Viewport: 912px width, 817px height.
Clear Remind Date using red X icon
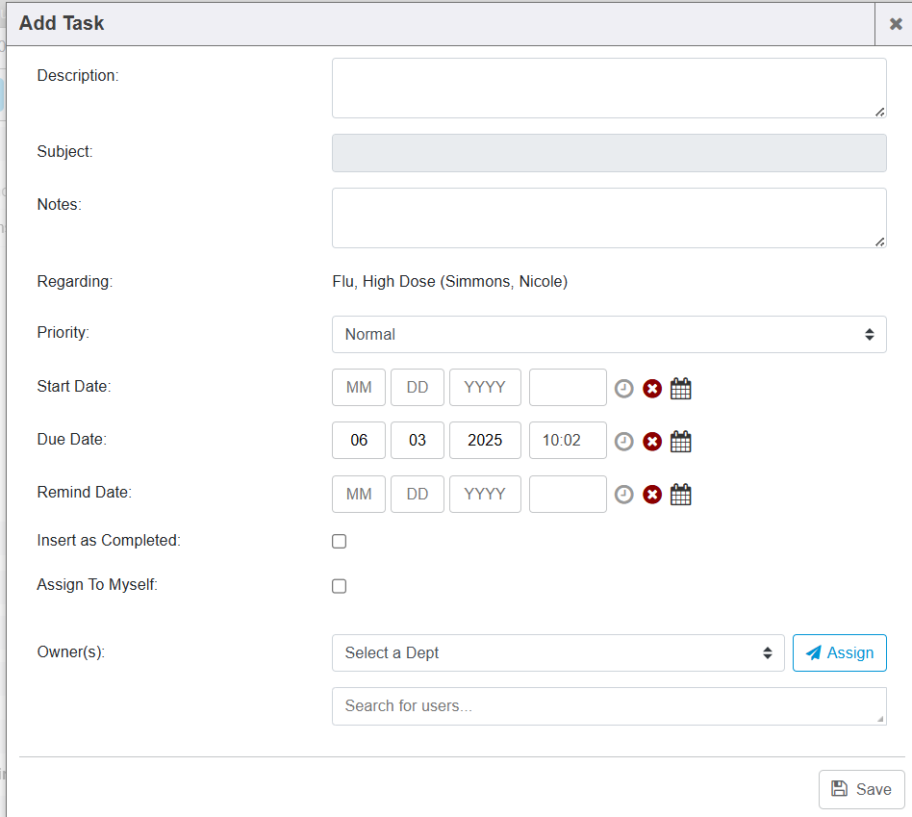tap(652, 495)
